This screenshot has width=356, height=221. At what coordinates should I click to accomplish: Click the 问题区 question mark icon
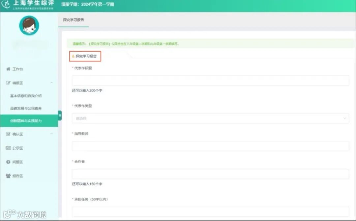(8, 162)
